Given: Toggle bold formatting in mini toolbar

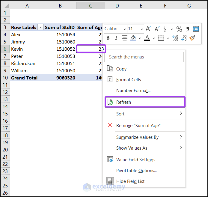Looking at the screenshot, I should (x=108, y=38).
